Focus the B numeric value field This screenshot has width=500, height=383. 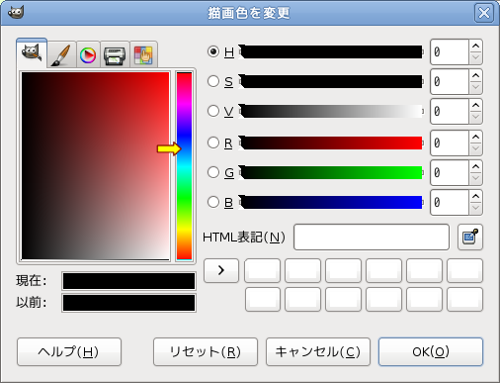click(x=450, y=203)
